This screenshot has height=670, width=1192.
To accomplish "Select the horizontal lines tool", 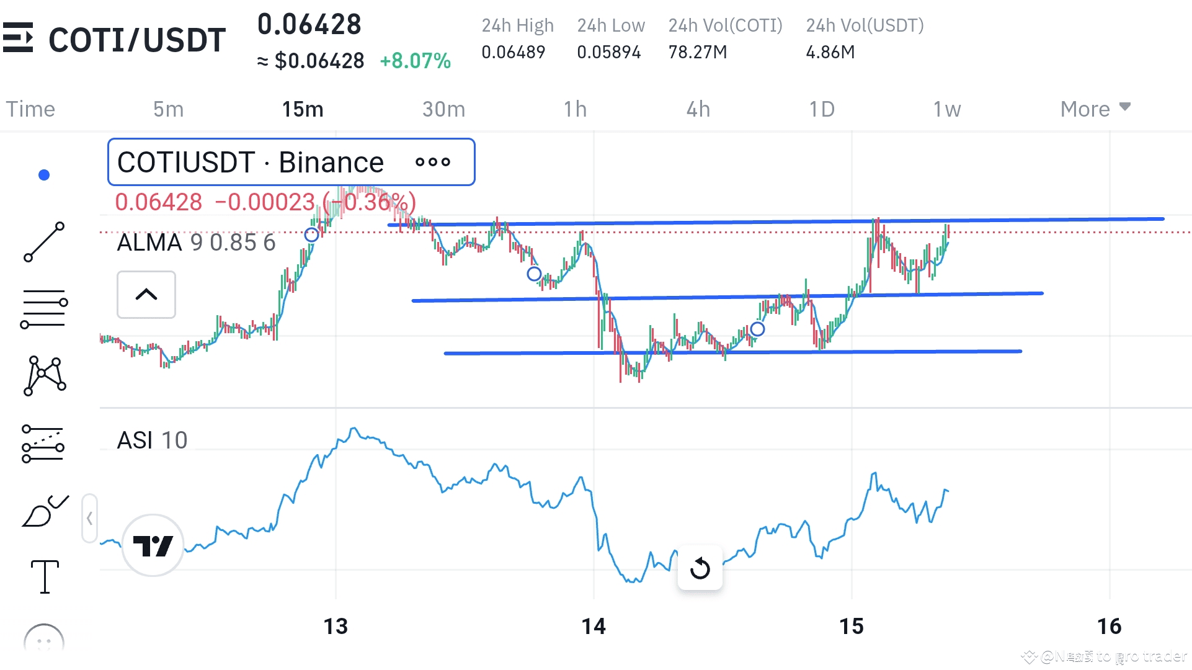I will pyautogui.click(x=44, y=308).
